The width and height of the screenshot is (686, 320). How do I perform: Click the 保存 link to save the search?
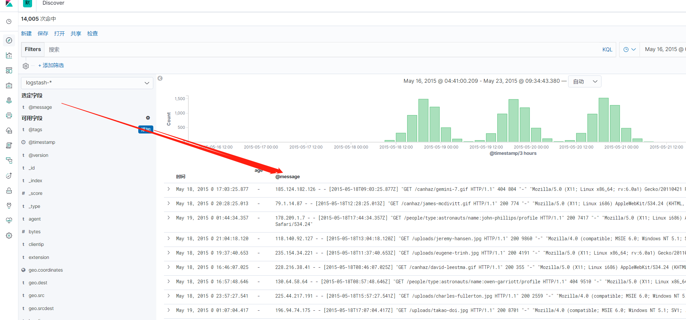[x=43, y=33]
